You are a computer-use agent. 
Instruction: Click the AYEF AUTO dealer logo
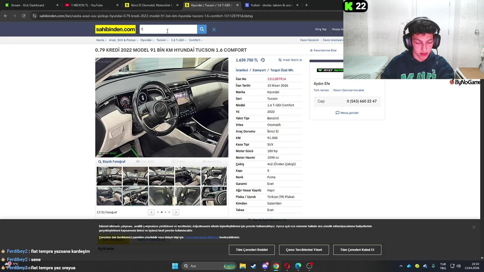pyautogui.click(x=330, y=70)
